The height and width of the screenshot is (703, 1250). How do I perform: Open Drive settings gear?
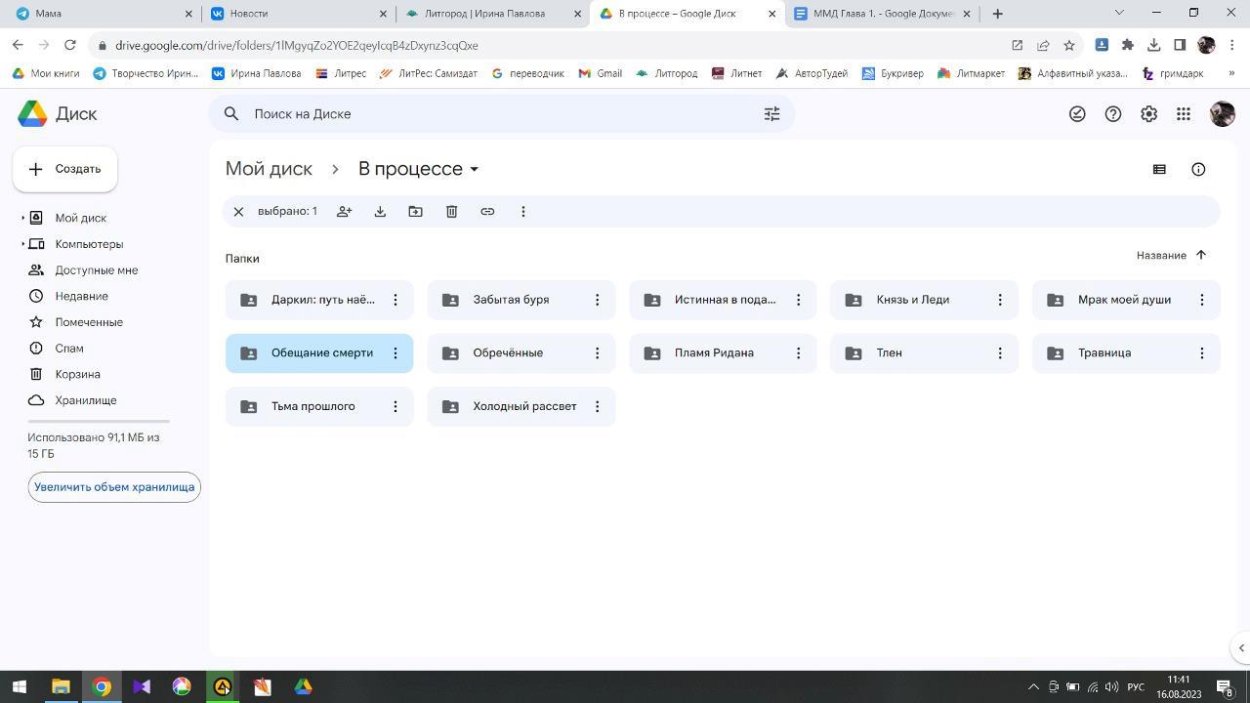pos(1148,114)
